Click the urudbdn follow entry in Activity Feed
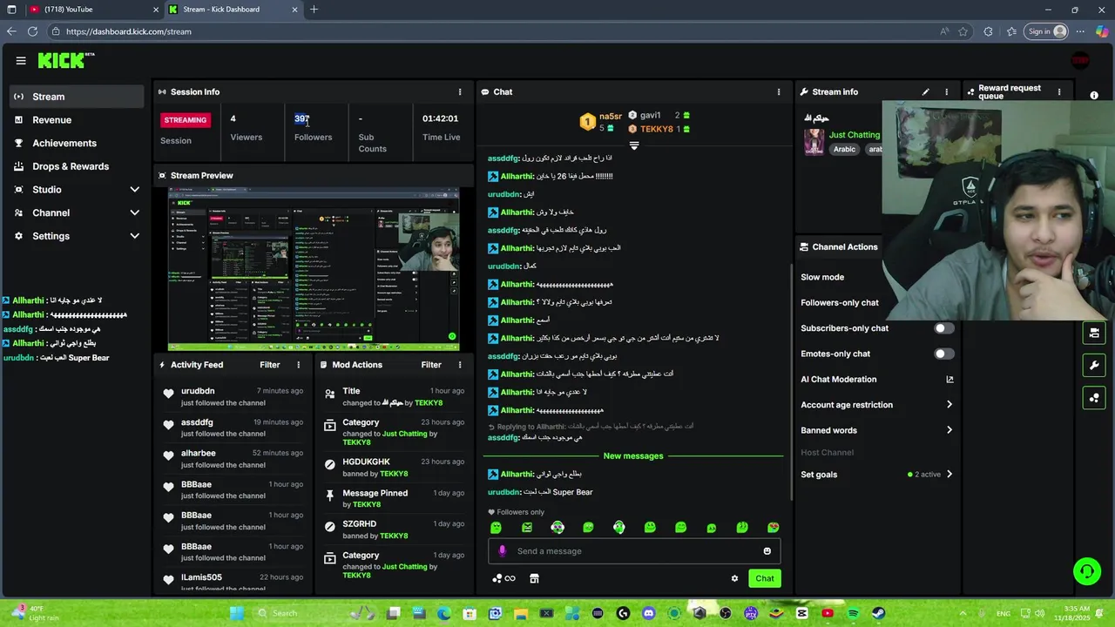Viewport: 1115px width, 627px height. point(233,396)
